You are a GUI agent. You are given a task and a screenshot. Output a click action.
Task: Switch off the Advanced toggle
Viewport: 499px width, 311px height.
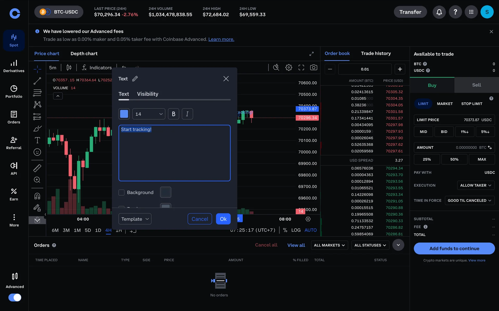pyautogui.click(x=15, y=297)
